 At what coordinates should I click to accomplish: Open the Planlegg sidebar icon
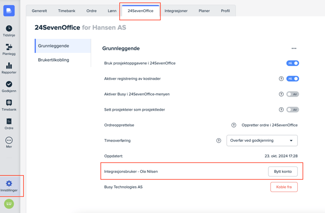pos(9,49)
